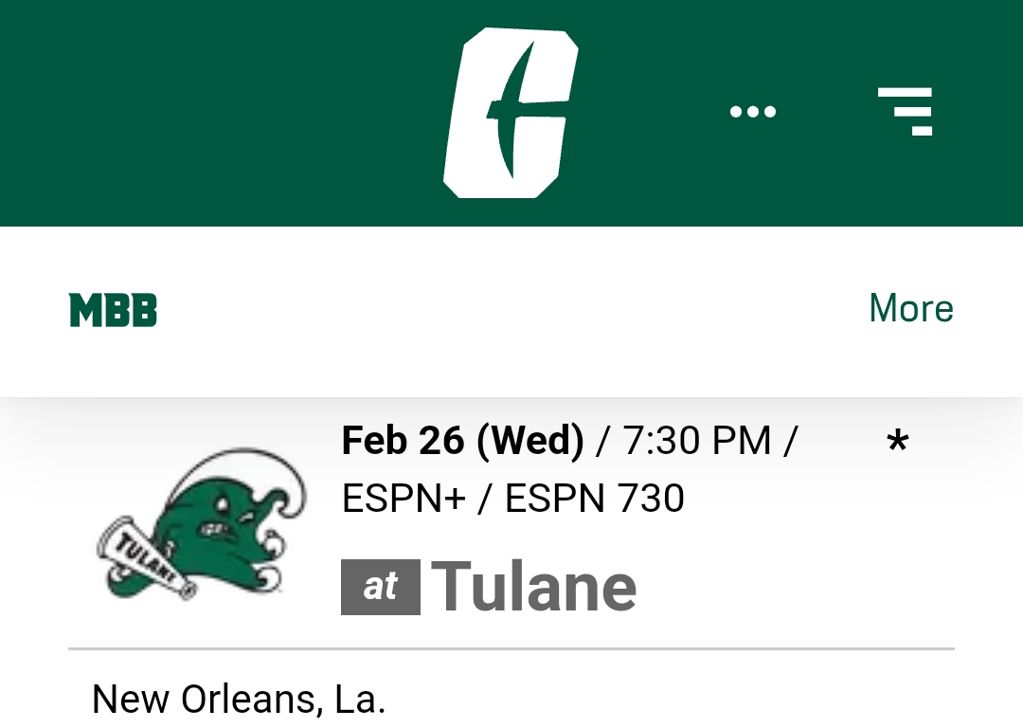Click the MBB submenu bar area
Image resolution: width=1023 pixels, height=728 pixels.
pos(511,312)
